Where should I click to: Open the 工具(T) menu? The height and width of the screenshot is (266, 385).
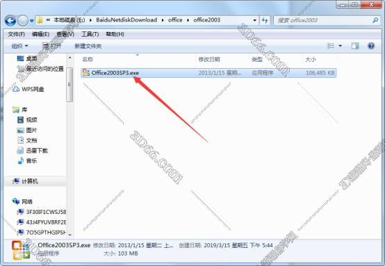90,34
